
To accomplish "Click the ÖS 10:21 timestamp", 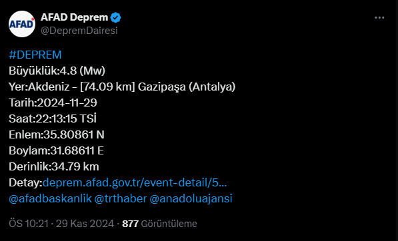I will pos(29,224).
